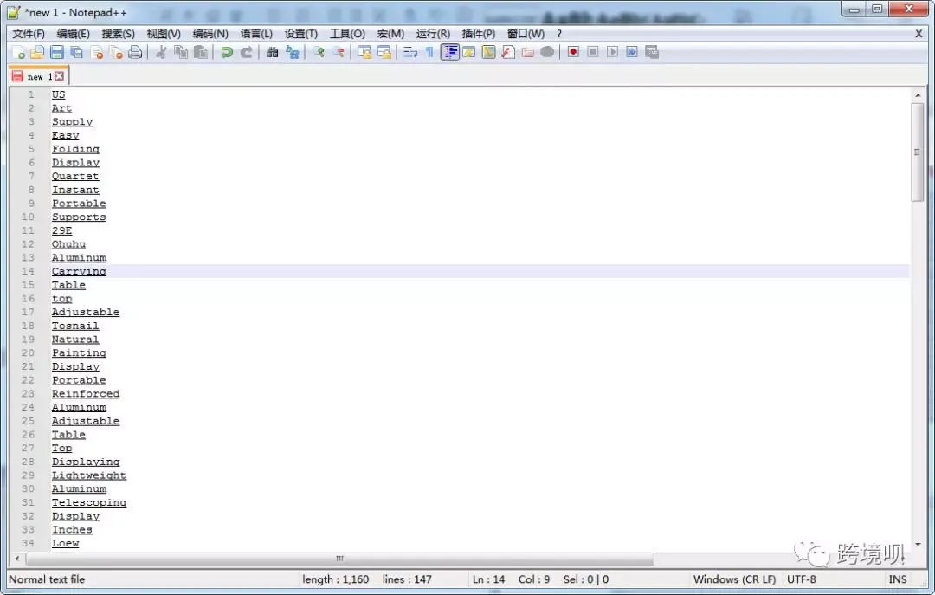Open the 搜索(S) menu
Image resolution: width=935 pixels, height=595 pixels.
[x=118, y=34]
